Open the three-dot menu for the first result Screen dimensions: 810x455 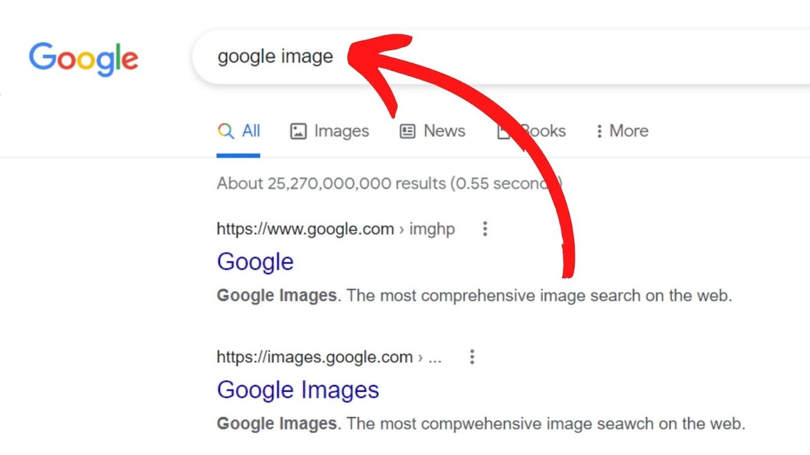tap(485, 229)
